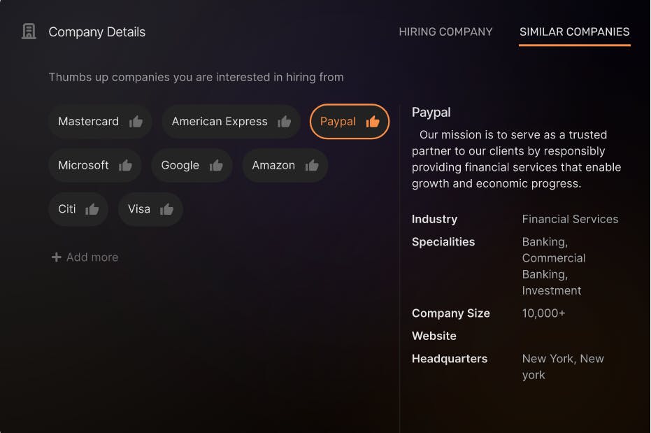Thumbs up American Express
The image size is (651, 433).
pos(284,122)
